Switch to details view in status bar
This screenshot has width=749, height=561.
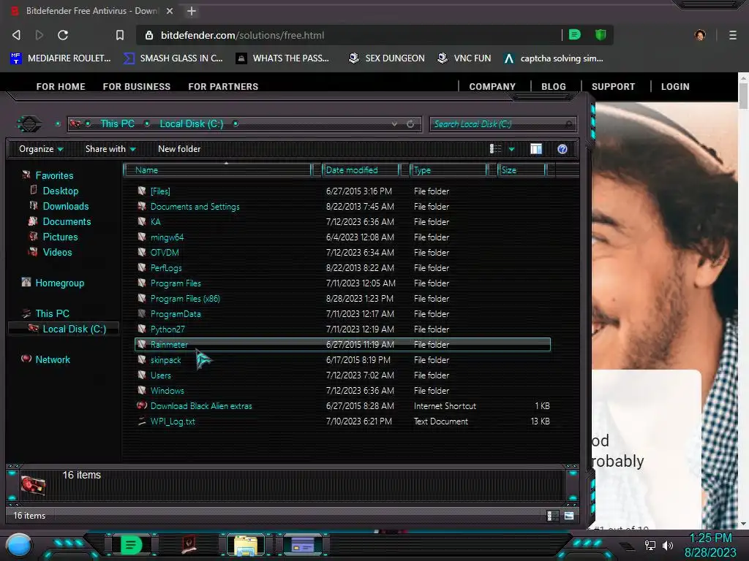pyautogui.click(x=553, y=516)
